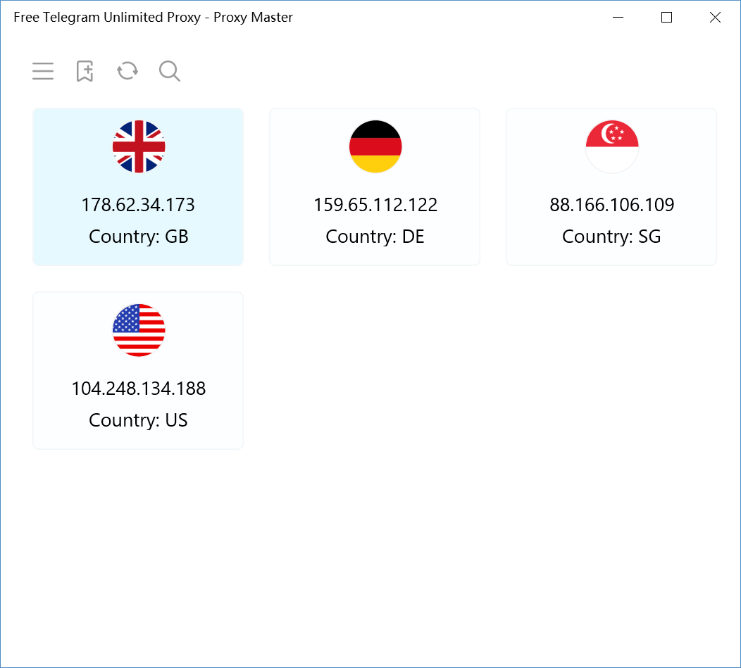Click the United Kingdom flag icon
Screen dimensions: 741x668
[139, 146]
